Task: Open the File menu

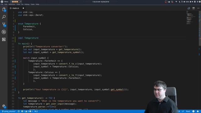Action: pos(2,4)
